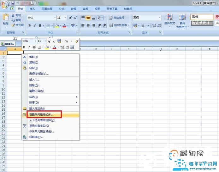Align text left in the ribbon

[83, 25]
